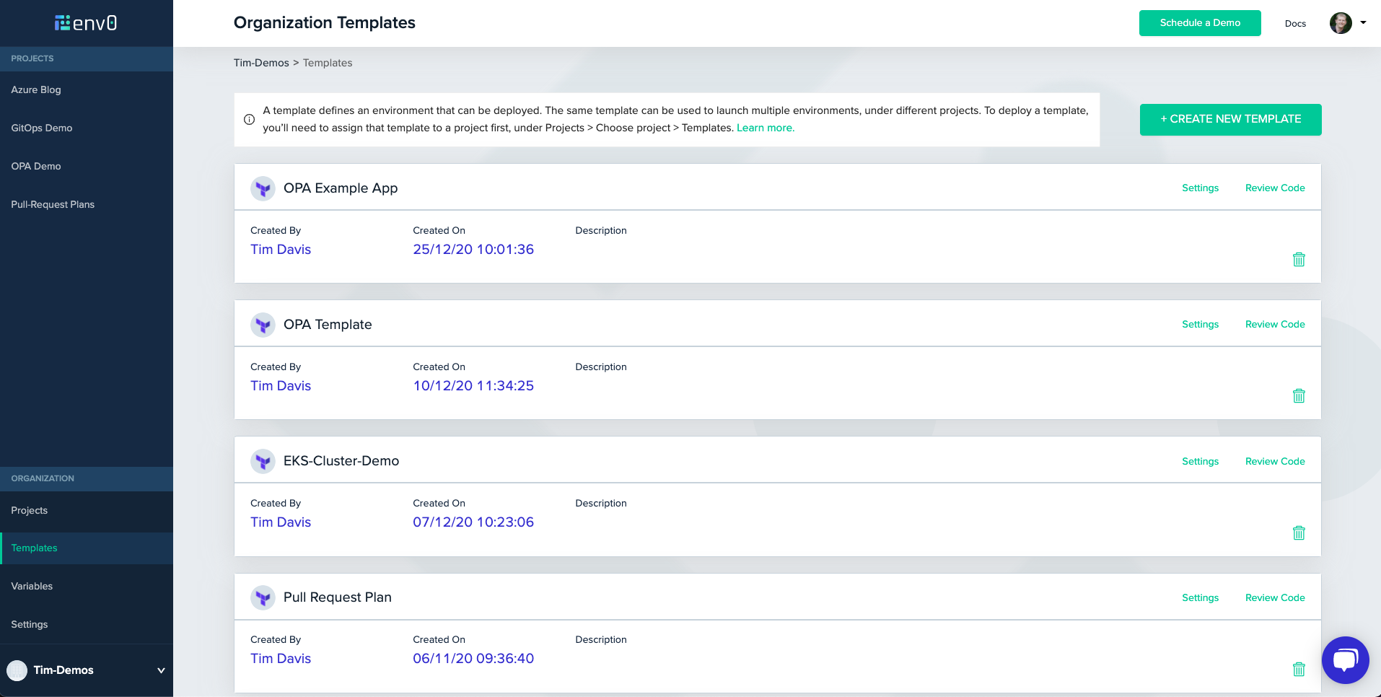This screenshot has height=697, width=1381.
Task: Click Tim-Demos in the breadcrumb
Action: tap(261, 63)
